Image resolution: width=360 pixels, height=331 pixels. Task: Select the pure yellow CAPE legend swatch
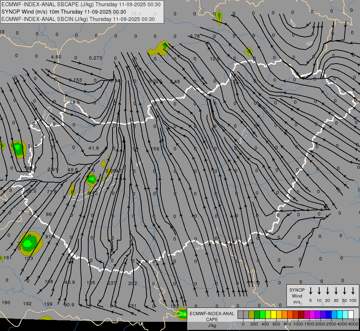pyautogui.click(x=274, y=314)
